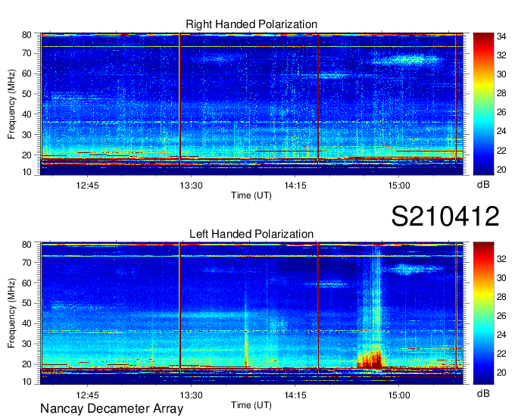Click the 20 MHz tick on bottom plot

[27, 364]
